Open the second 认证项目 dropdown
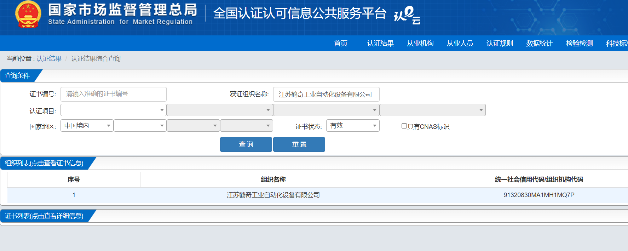Image resolution: width=628 pixels, height=251 pixels. pyautogui.click(x=220, y=110)
